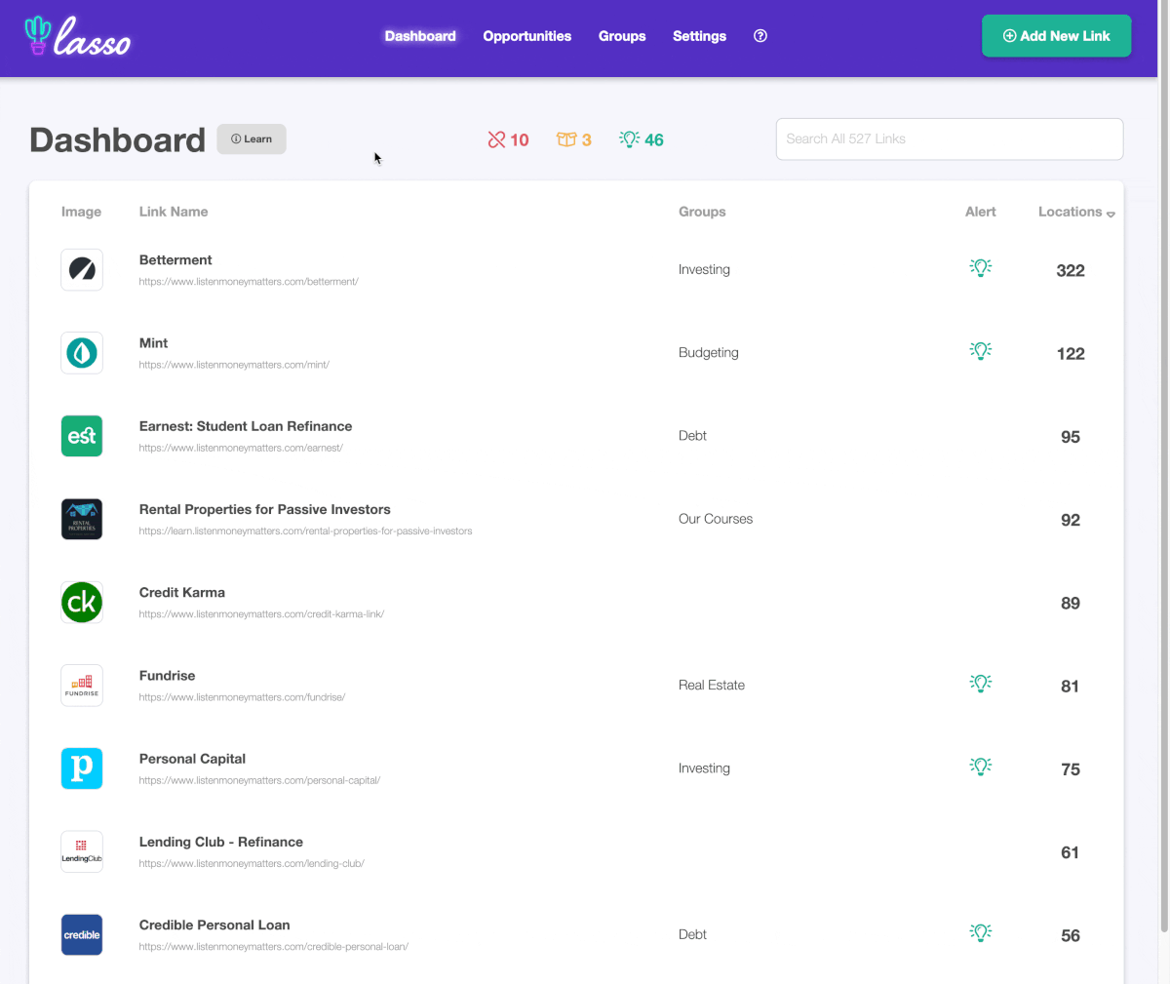Click the Credible logo image
The height and width of the screenshot is (984, 1170).
82,935
